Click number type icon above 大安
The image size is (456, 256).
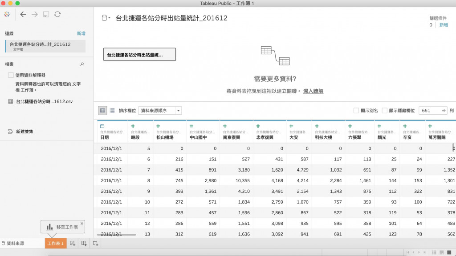pyautogui.click(x=291, y=126)
